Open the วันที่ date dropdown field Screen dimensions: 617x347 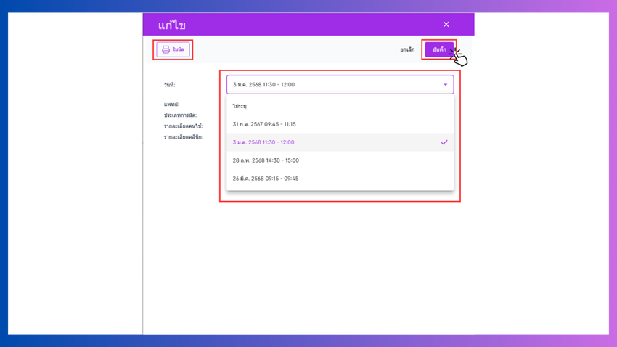(340, 85)
